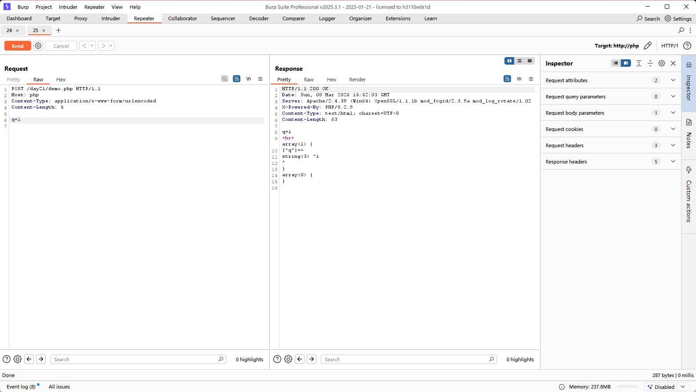This screenshot has height=392, width=696.
Task: Jump to previous match in Request search
Action: (29, 359)
